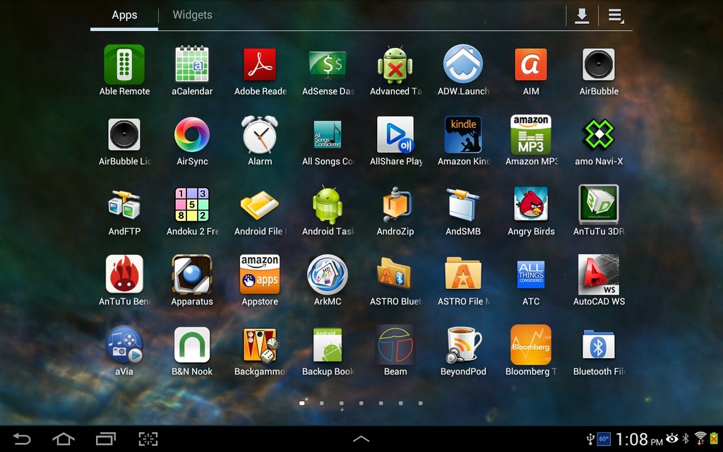Tap the Bluetooth status bar icon

[686, 438]
